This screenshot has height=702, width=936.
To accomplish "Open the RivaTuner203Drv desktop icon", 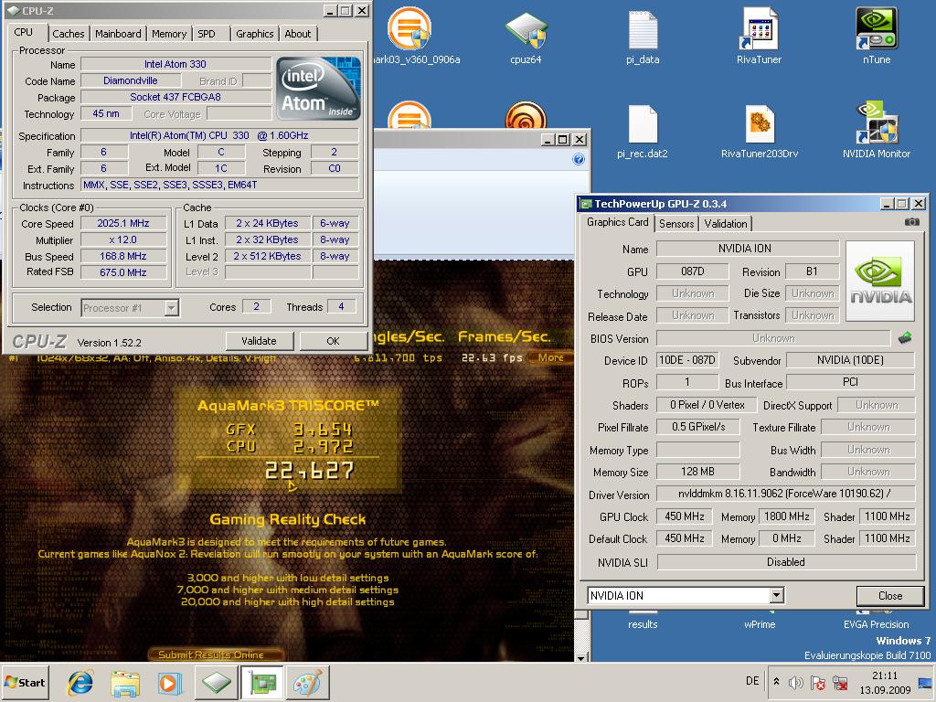I will coord(760,132).
